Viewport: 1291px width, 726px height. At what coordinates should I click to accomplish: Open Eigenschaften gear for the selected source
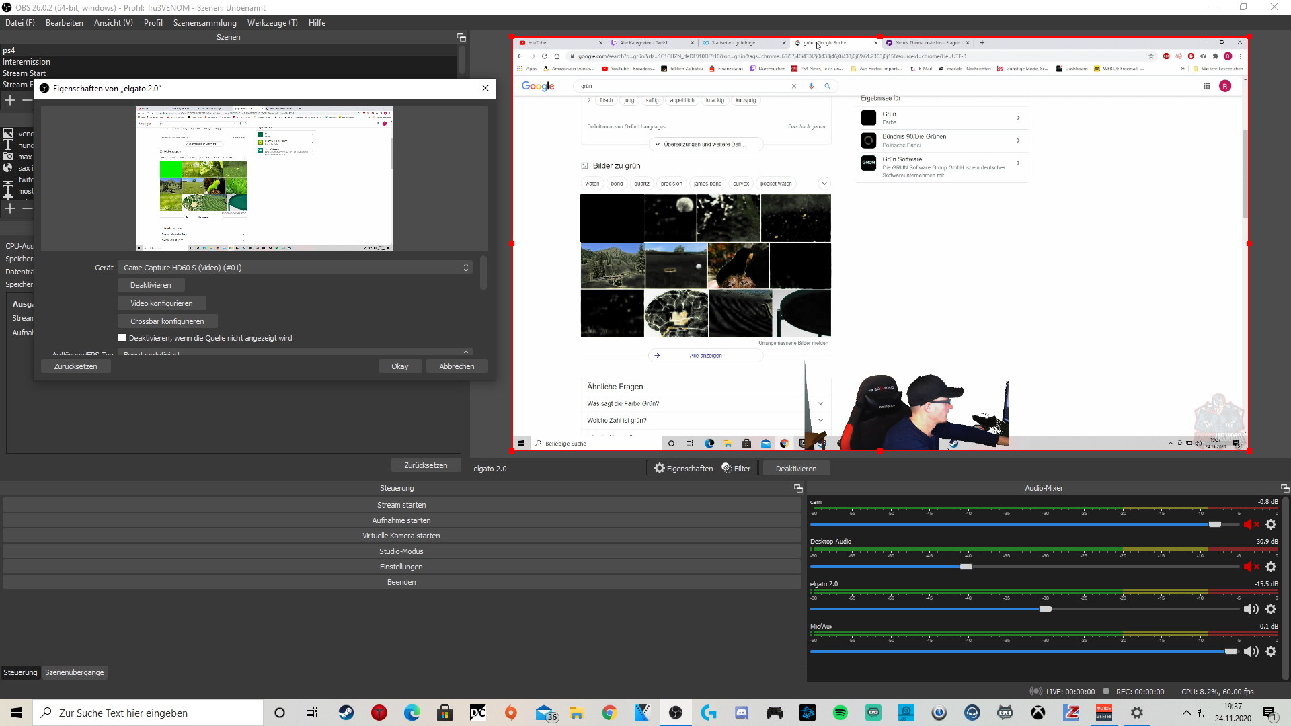click(x=683, y=469)
